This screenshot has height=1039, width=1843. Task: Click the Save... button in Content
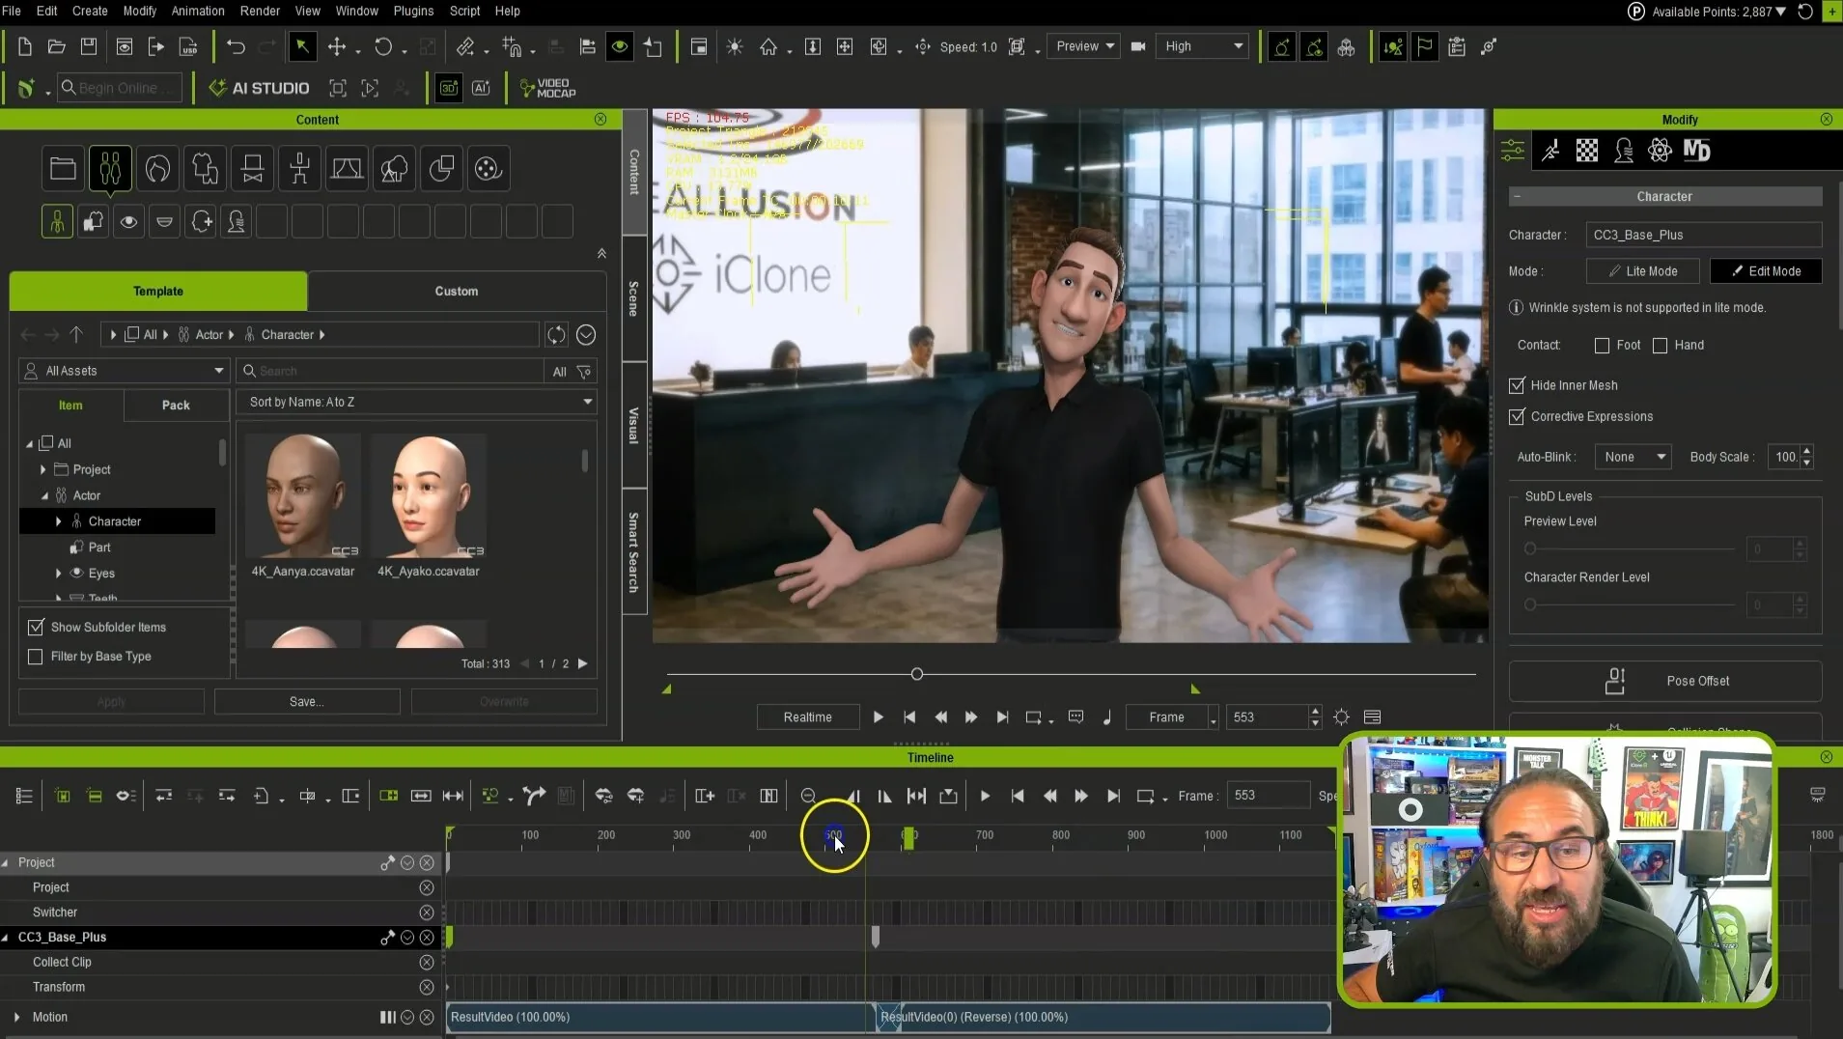(x=307, y=702)
